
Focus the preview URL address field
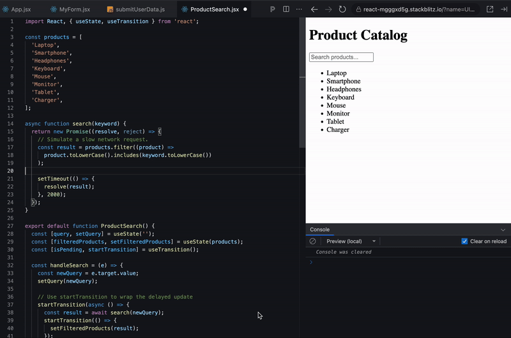pos(416,10)
